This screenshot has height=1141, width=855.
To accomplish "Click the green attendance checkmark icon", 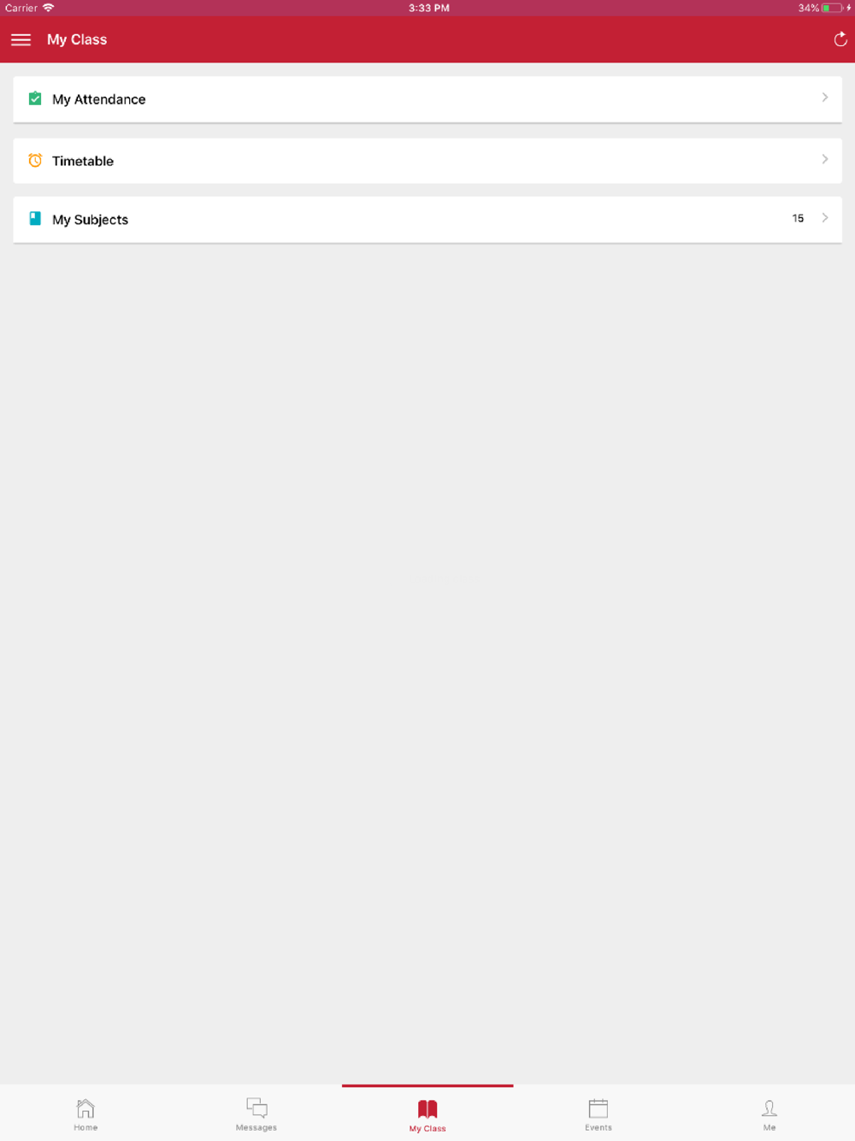I will click(x=35, y=98).
